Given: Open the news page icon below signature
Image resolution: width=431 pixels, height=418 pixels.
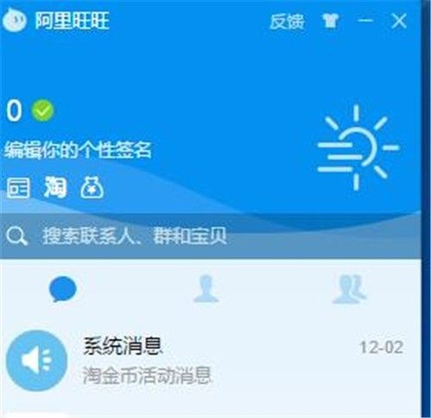Looking at the screenshot, I should (x=18, y=188).
